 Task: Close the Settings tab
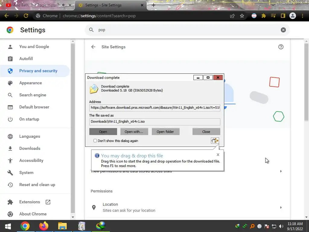[x=142, y=5]
